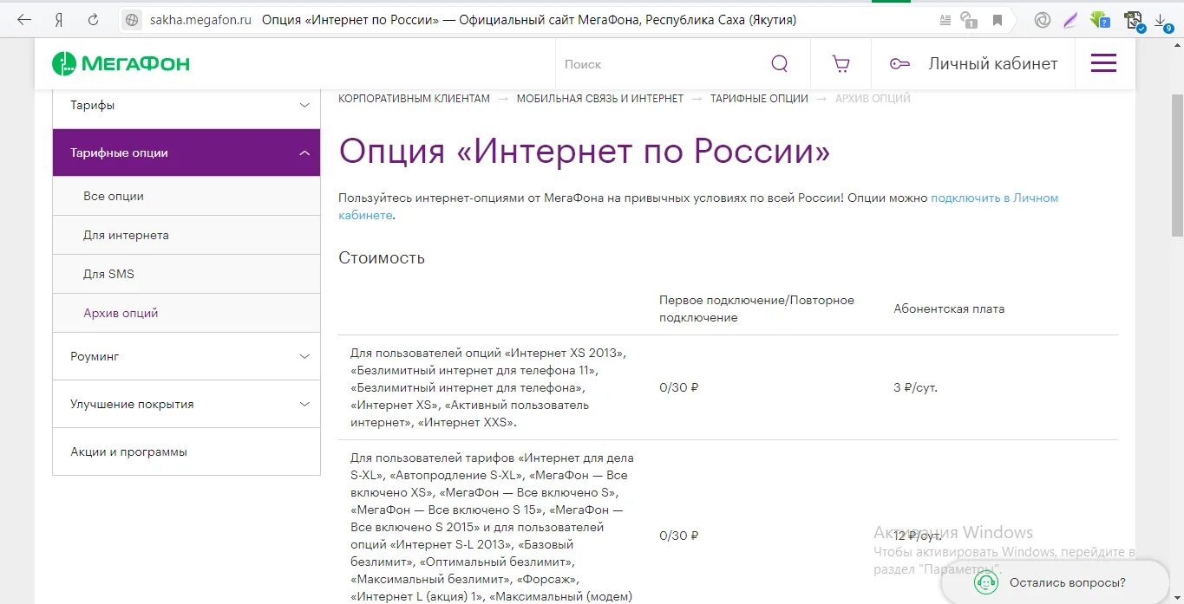The width and height of the screenshot is (1184, 604).
Task: Click the 0/30 ₽ cell in Интернет XS row
Action: (678, 387)
